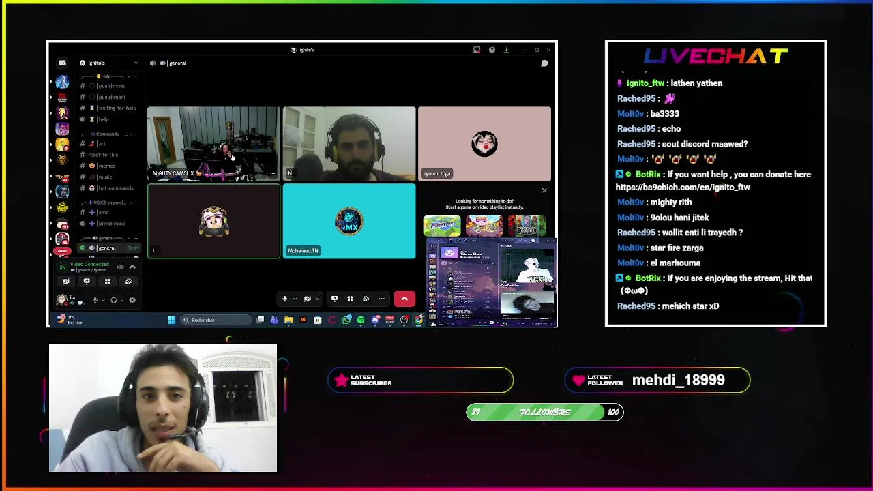Open the waiting-for-help channel
Screen dimensions: 873x491
[109, 108]
